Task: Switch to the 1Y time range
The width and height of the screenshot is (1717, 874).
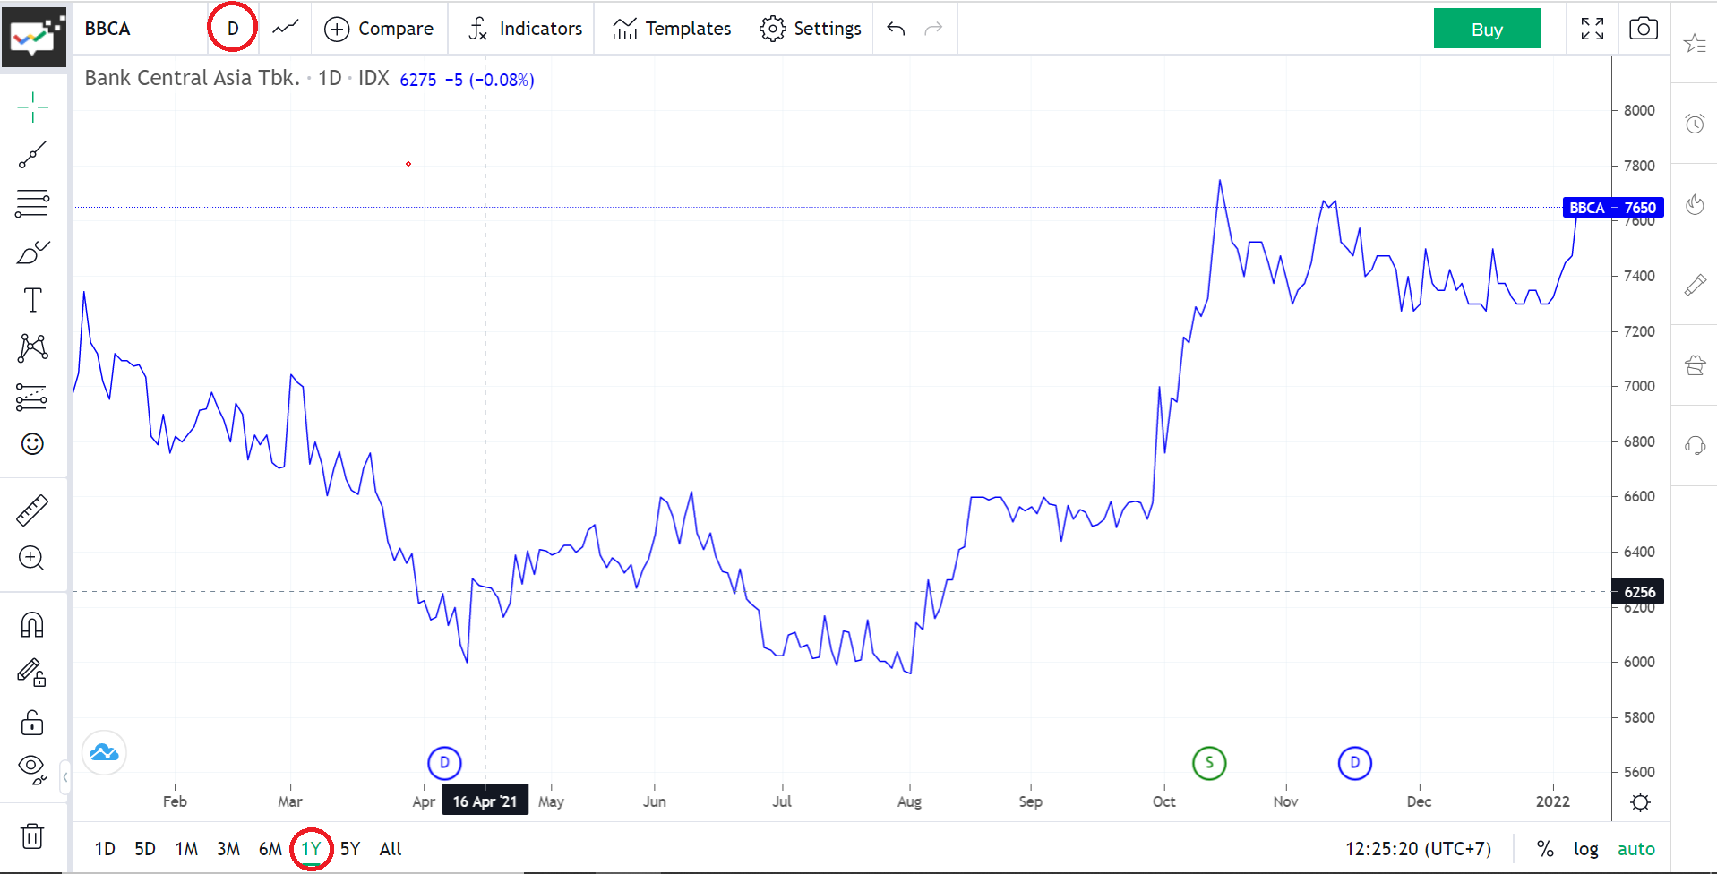Action: coord(311,848)
